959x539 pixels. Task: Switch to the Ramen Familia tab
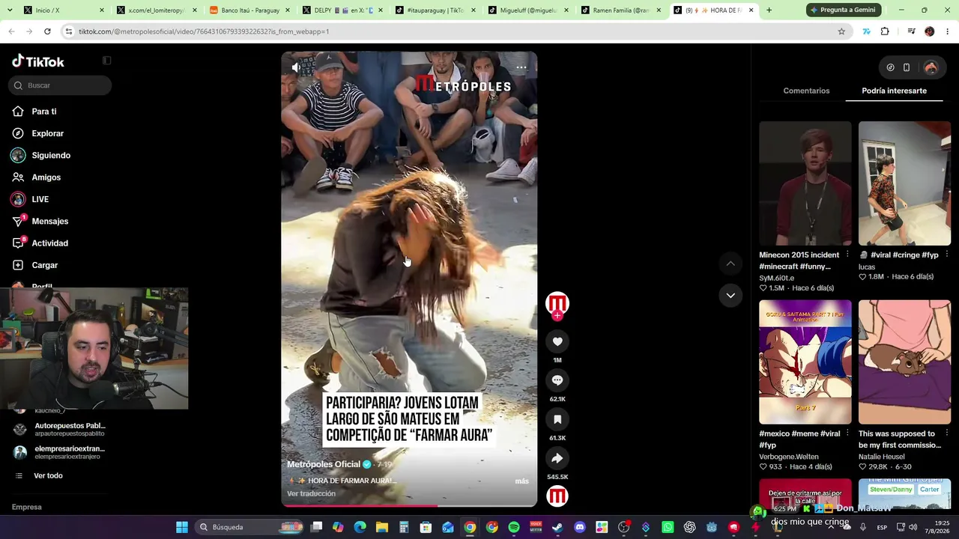620,10
